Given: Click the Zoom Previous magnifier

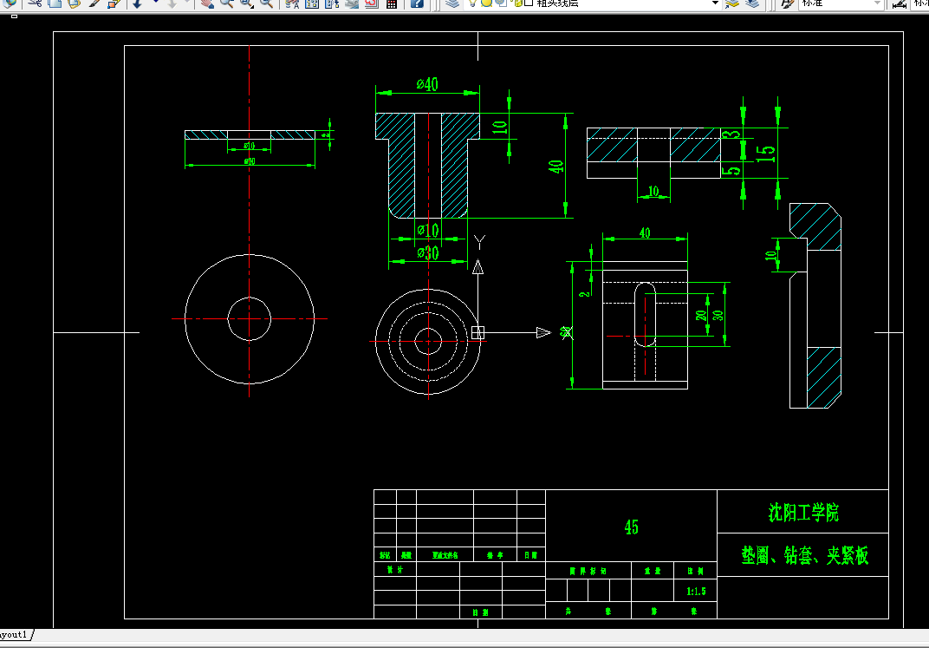Looking at the screenshot, I should click(267, 3).
